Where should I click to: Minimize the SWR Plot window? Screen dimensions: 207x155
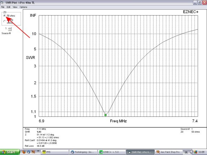[195, 2]
